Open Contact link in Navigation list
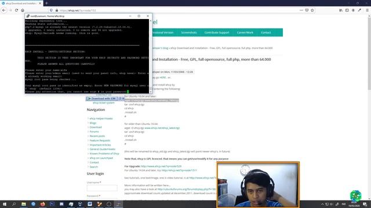The image size is (371, 208). coord(94,162)
